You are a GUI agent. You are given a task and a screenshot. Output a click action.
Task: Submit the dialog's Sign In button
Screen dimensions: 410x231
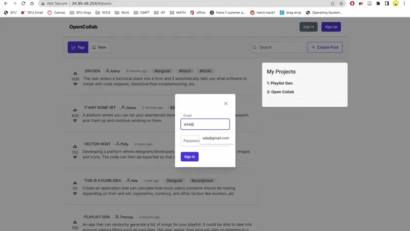pyautogui.click(x=190, y=157)
